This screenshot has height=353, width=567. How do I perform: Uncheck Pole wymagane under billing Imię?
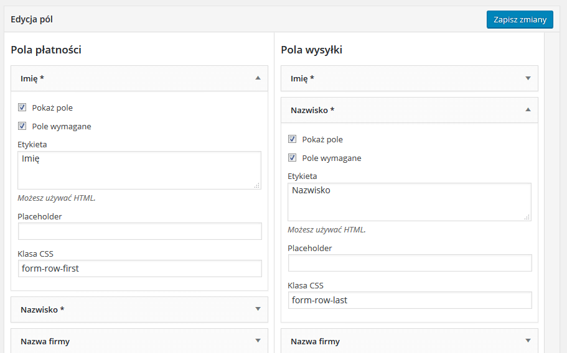[22, 126]
